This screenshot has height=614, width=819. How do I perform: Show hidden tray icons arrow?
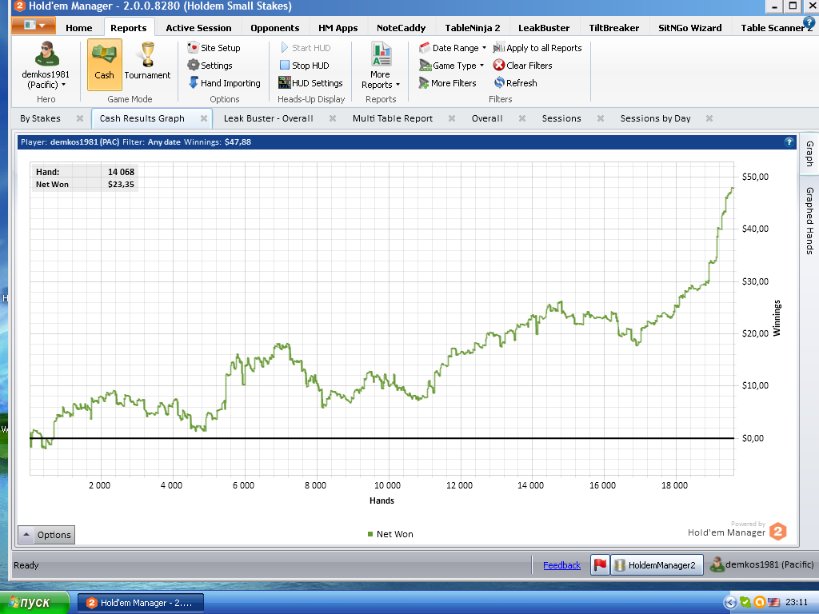point(730,603)
